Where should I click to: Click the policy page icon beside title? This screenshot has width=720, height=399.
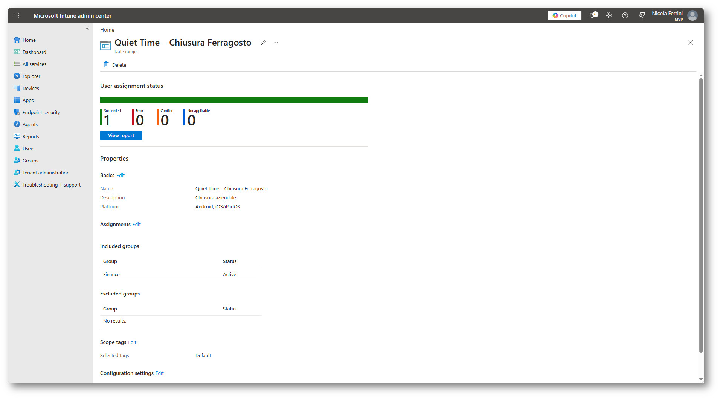coord(105,46)
